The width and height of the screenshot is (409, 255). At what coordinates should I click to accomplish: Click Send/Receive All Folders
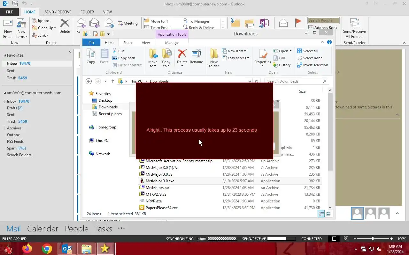pos(354,29)
